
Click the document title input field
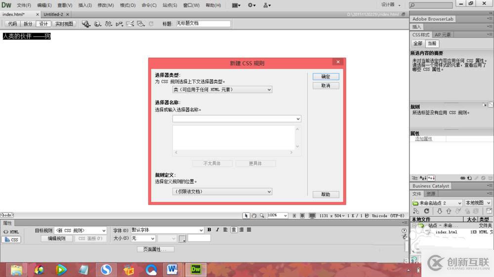coord(203,24)
